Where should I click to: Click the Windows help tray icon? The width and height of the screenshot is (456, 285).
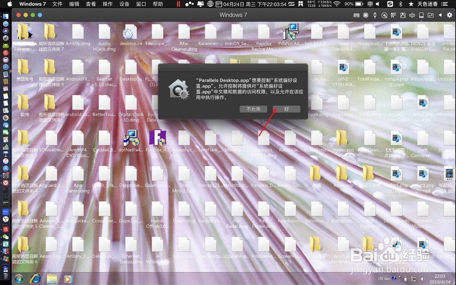[x=394, y=279]
